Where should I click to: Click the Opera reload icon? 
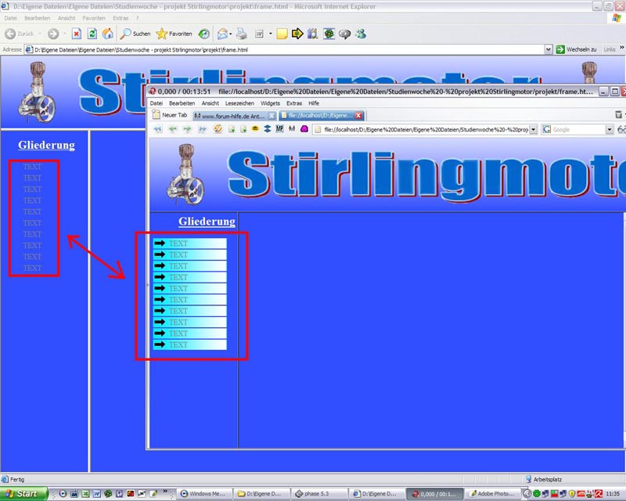218,129
